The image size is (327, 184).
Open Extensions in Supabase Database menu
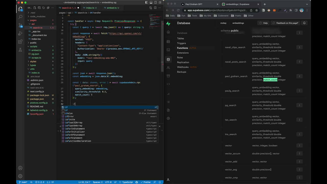(x=183, y=53)
